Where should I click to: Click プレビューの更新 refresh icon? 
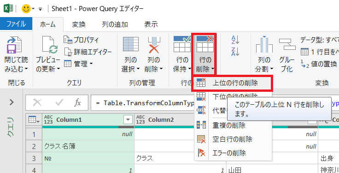coord(50,45)
